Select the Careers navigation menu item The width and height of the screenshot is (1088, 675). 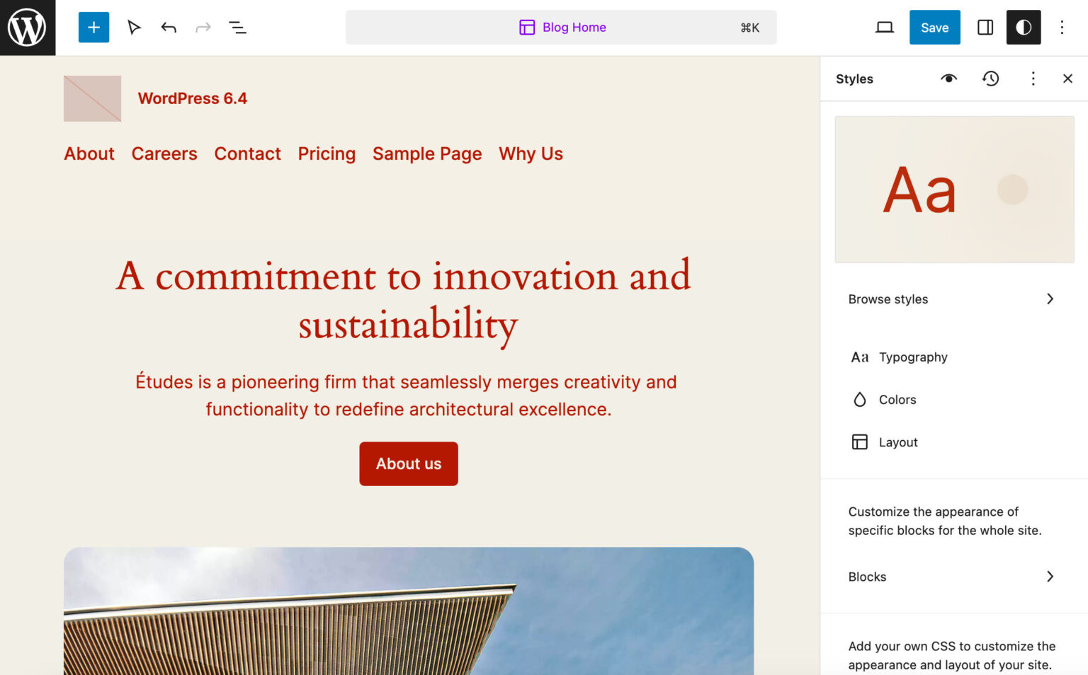click(164, 154)
